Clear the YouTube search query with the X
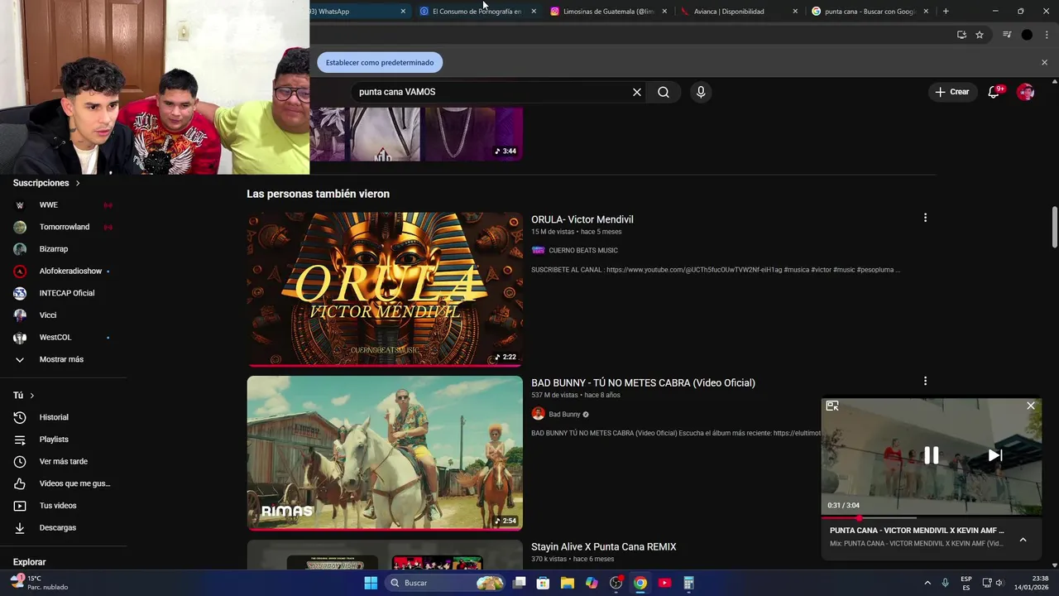 [x=637, y=92]
